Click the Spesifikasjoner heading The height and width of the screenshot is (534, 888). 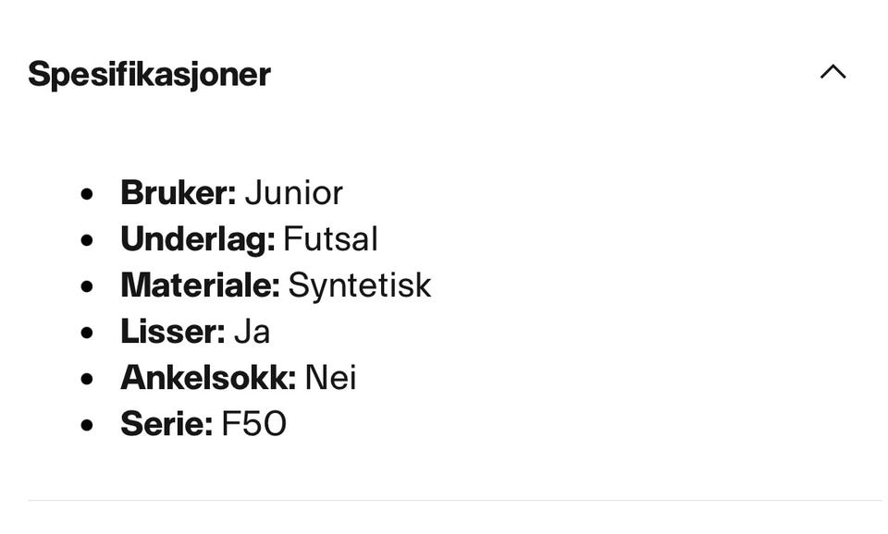pyautogui.click(x=149, y=74)
